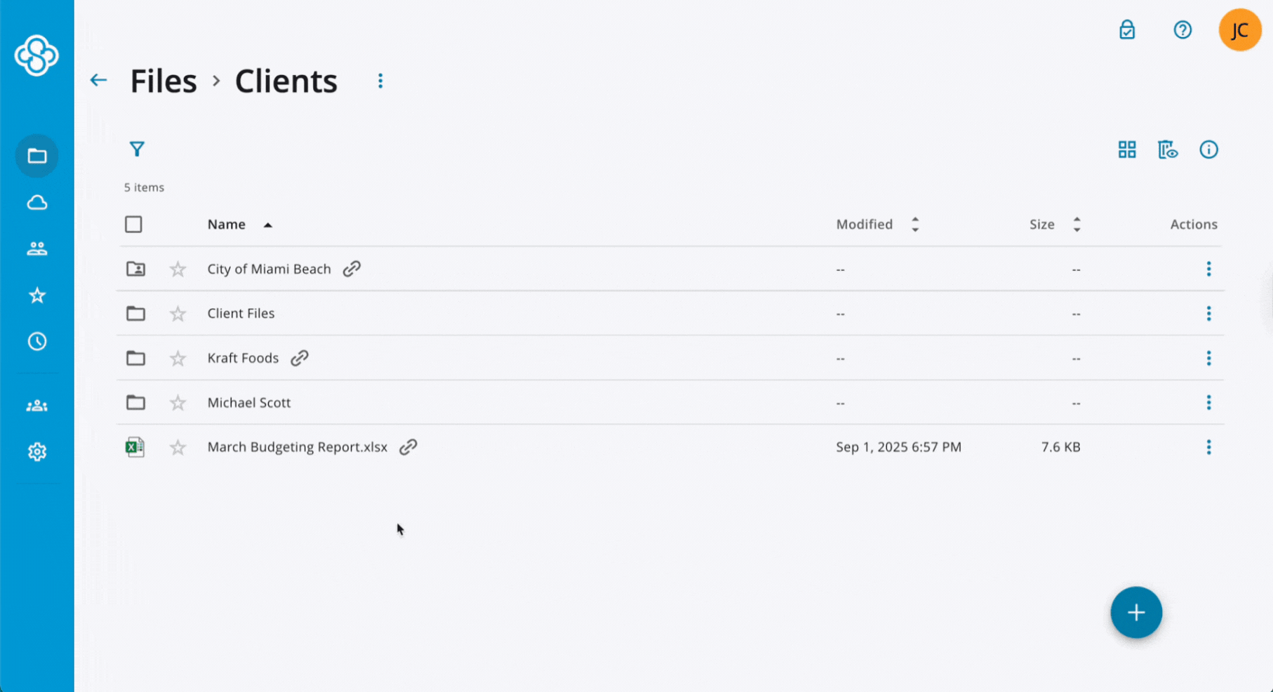The image size is (1273, 692).
Task: Open the filter options
Action: tap(137, 149)
